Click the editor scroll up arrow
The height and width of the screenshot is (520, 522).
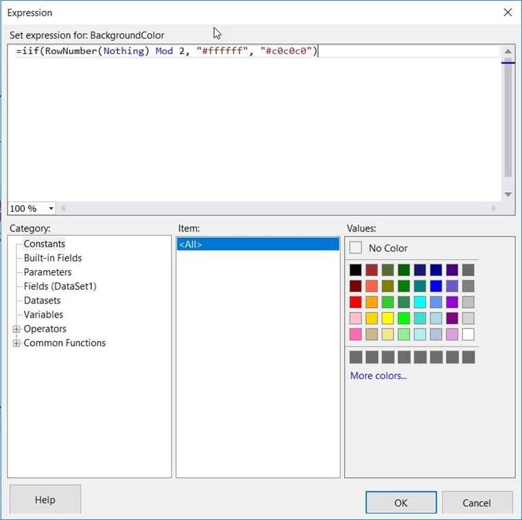[x=508, y=51]
